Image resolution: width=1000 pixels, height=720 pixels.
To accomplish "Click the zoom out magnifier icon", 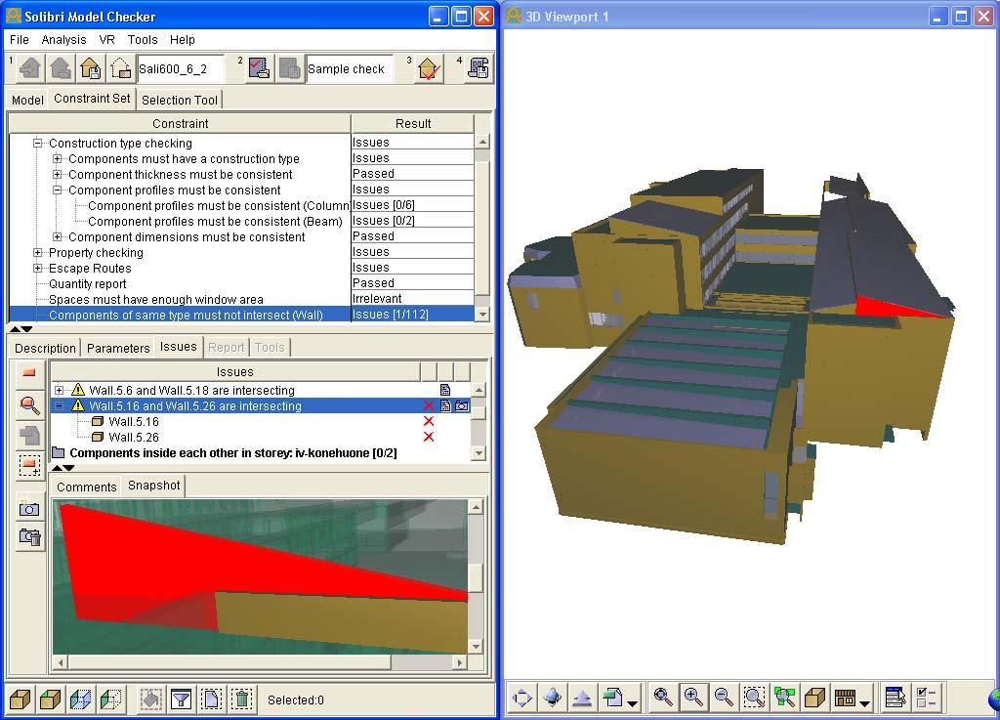I will 724,697.
